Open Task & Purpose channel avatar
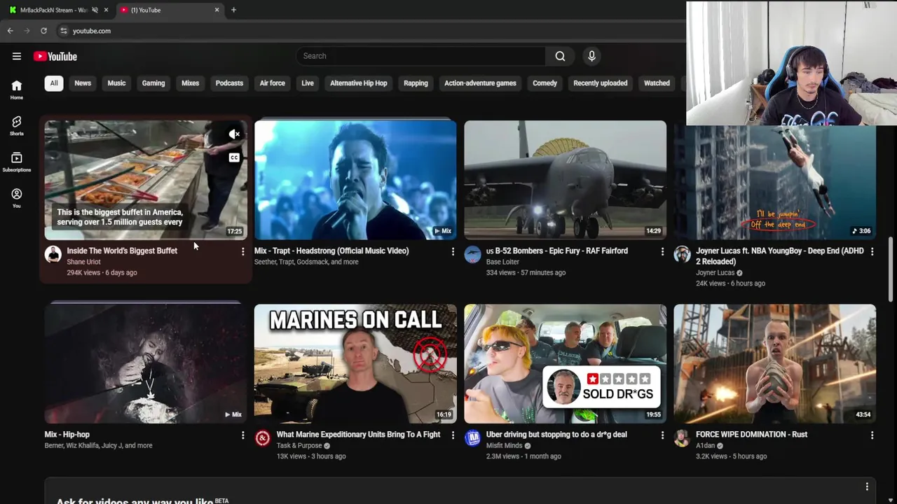Screen dimensions: 897x504 (x=263, y=439)
